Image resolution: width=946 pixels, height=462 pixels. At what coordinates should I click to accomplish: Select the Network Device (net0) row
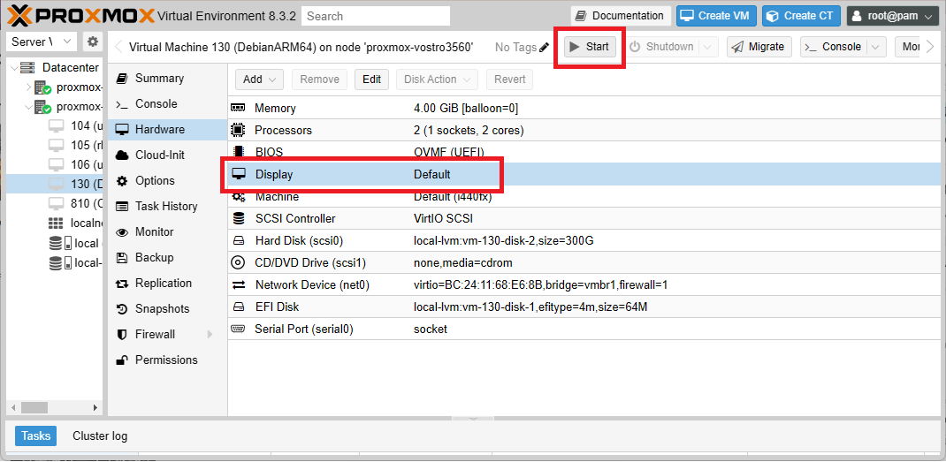(x=586, y=284)
